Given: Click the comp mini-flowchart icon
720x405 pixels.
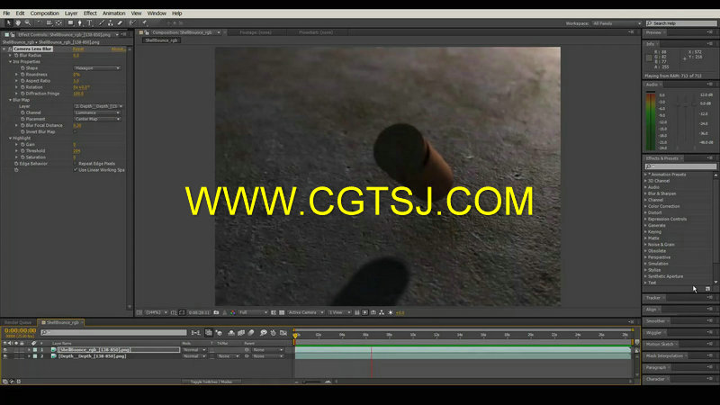Looking at the screenshot, I should (x=195, y=332).
